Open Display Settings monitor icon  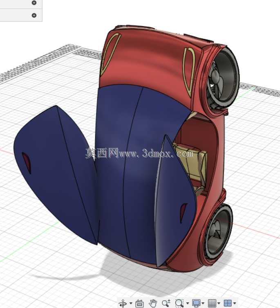196,303
